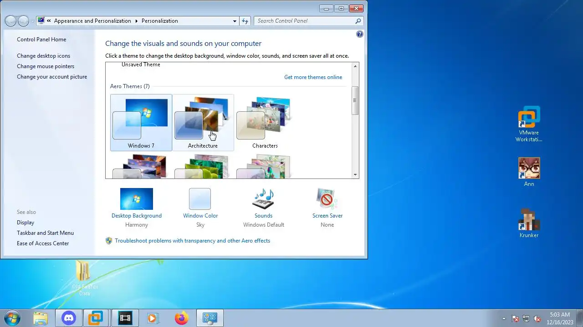Click the network tray icon
583x327 pixels.
(526, 318)
